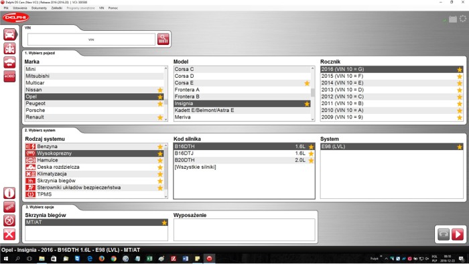This screenshot has width=469, height=264.
Task: Click Model list scroll-up arrow
Action: [x=313, y=68]
